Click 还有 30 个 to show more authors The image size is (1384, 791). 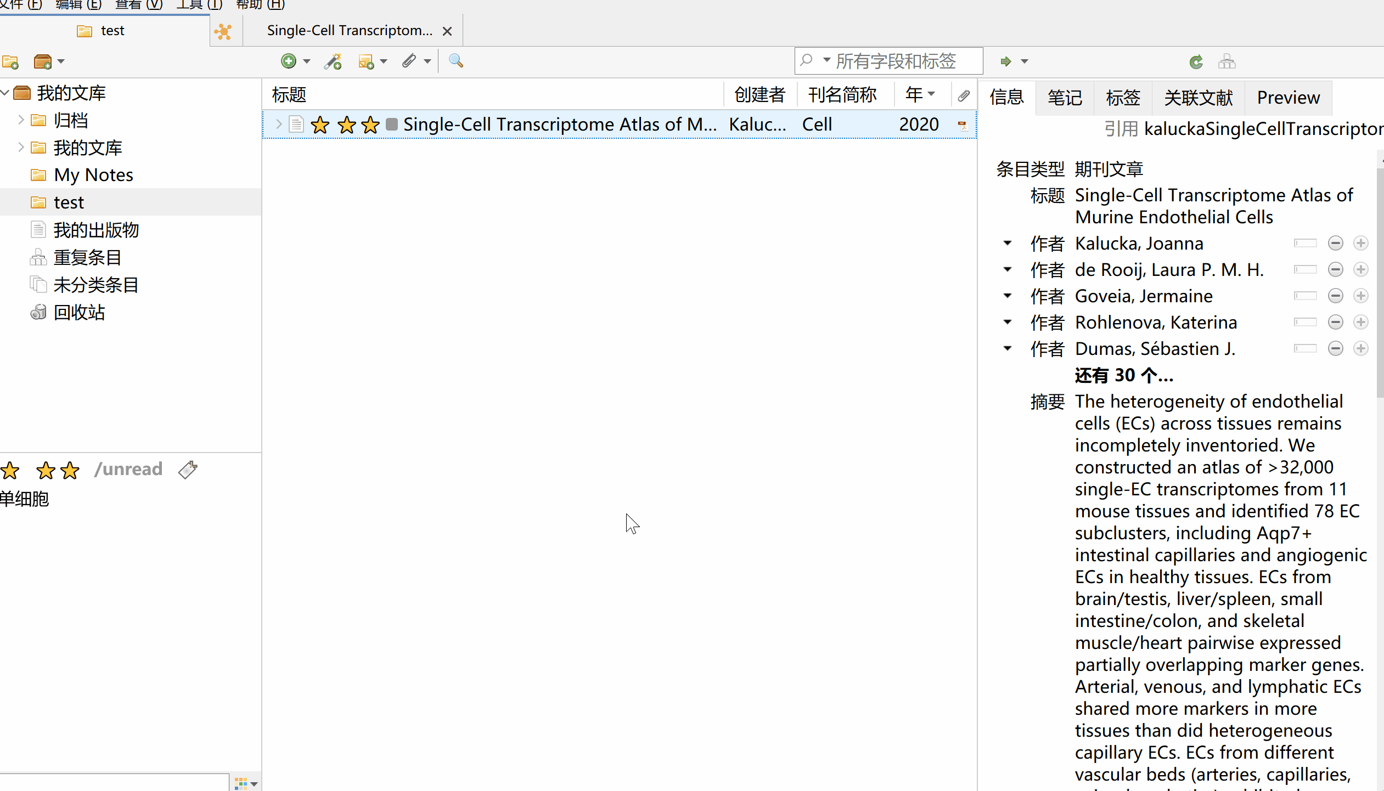pos(1124,375)
